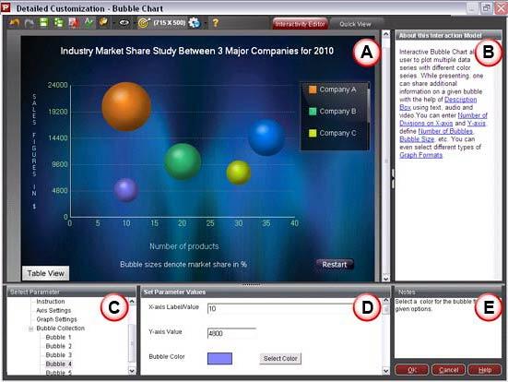Open the Y-axis link
Screen dimensions: 508x382
click(477, 124)
